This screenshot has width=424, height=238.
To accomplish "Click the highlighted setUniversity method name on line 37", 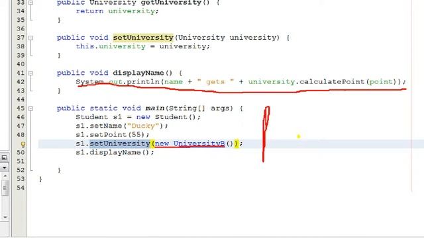I will (x=143, y=38).
